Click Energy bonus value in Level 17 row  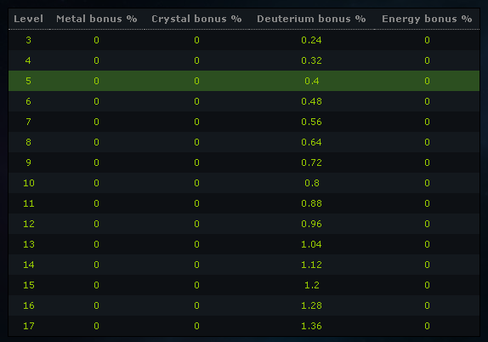coord(427,326)
